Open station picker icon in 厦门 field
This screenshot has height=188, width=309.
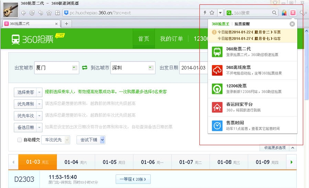[x=75, y=68]
